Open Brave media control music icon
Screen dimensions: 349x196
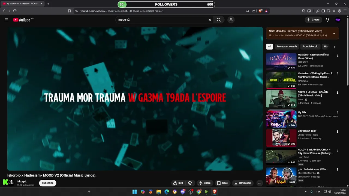pyautogui.click(x=318, y=11)
